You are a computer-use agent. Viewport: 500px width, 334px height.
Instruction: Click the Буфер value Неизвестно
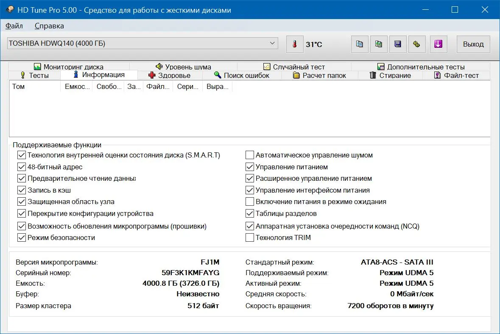click(198, 294)
